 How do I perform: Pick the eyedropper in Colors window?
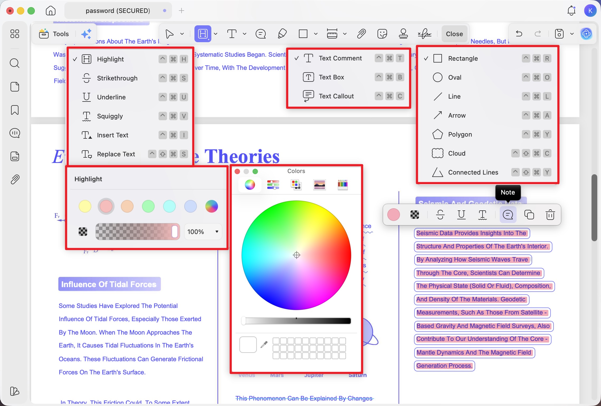(x=264, y=344)
